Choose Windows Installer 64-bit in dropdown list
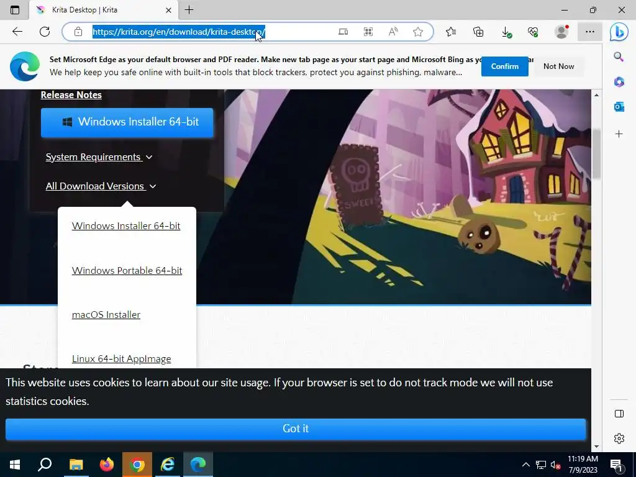This screenshot has height=477, width=636. pyautogui.click(x=126, y=226)
